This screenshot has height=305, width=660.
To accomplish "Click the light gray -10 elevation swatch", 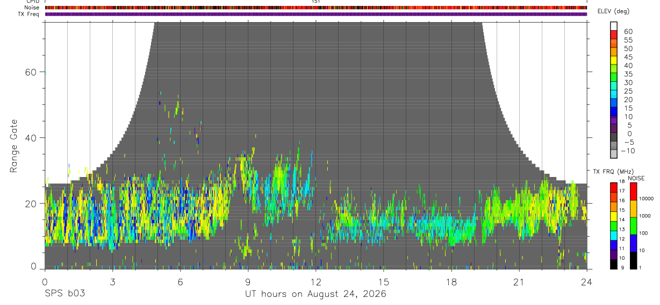I will pos(614,154).
